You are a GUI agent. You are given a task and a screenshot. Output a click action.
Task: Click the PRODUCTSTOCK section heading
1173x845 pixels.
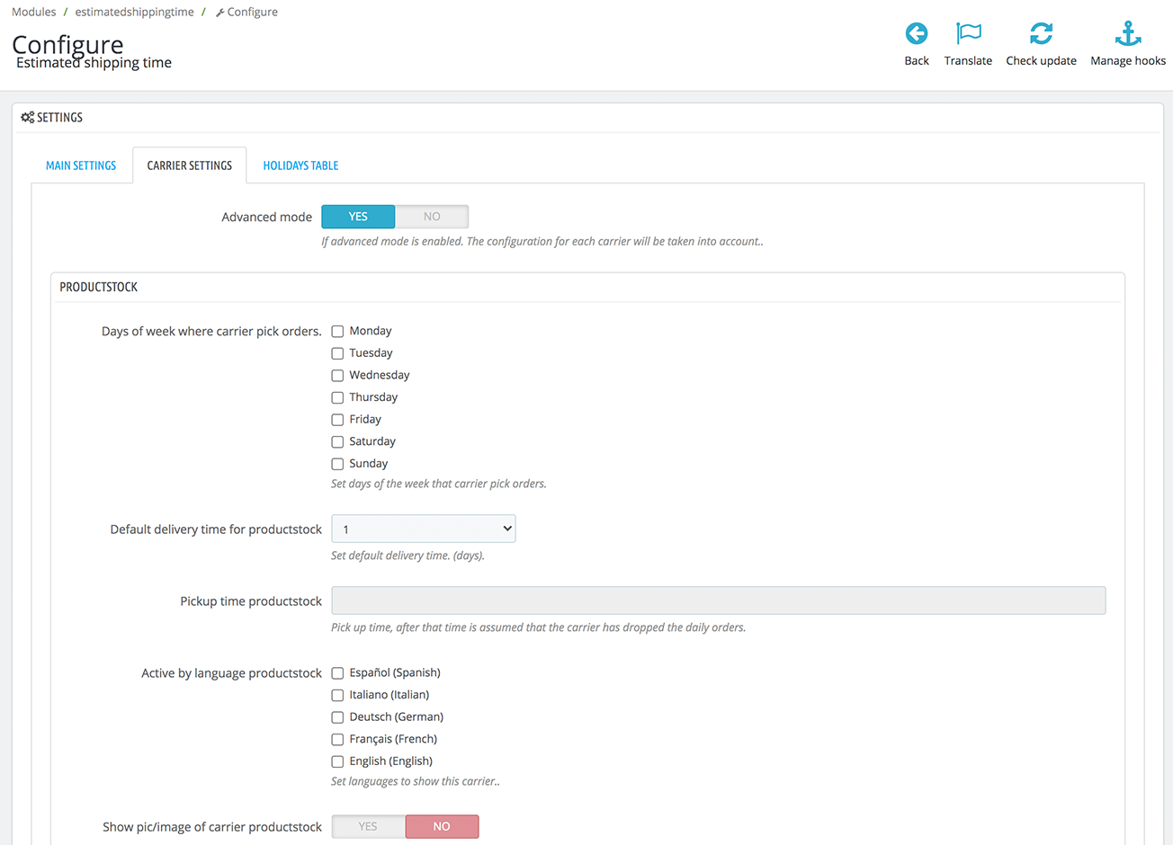click(x=99, y=287)
